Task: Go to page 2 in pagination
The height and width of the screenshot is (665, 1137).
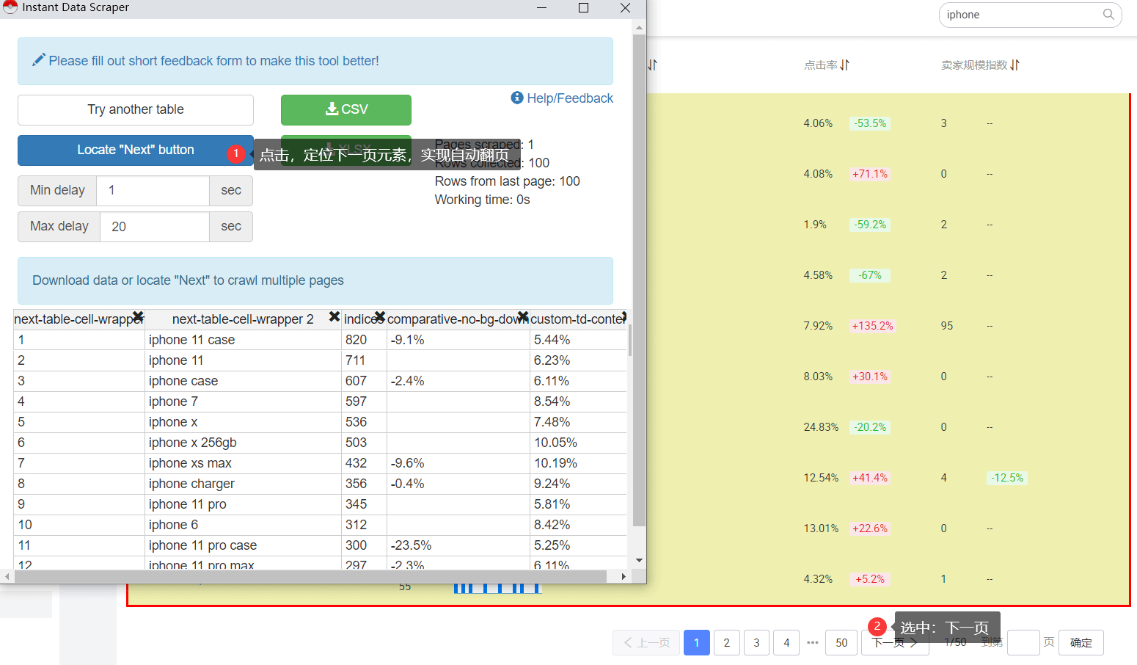Action: [726, 643]
